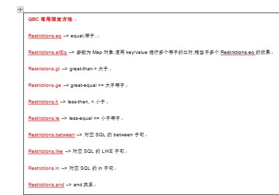Click "less-than, < 小于" text
279x195 pixels.
pos(86,102)
